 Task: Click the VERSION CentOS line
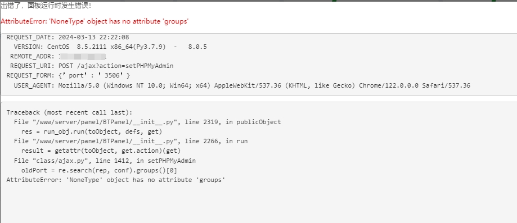pyautogui.click(x=110, y=47)
